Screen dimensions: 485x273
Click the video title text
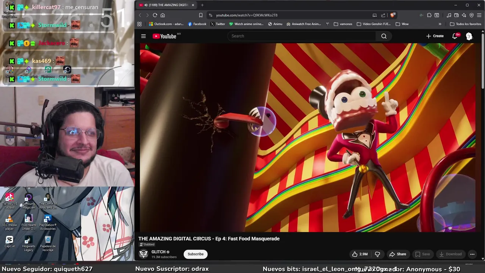pos(209,238)
